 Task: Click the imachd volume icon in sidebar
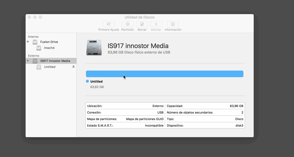(x=39, y=48)
